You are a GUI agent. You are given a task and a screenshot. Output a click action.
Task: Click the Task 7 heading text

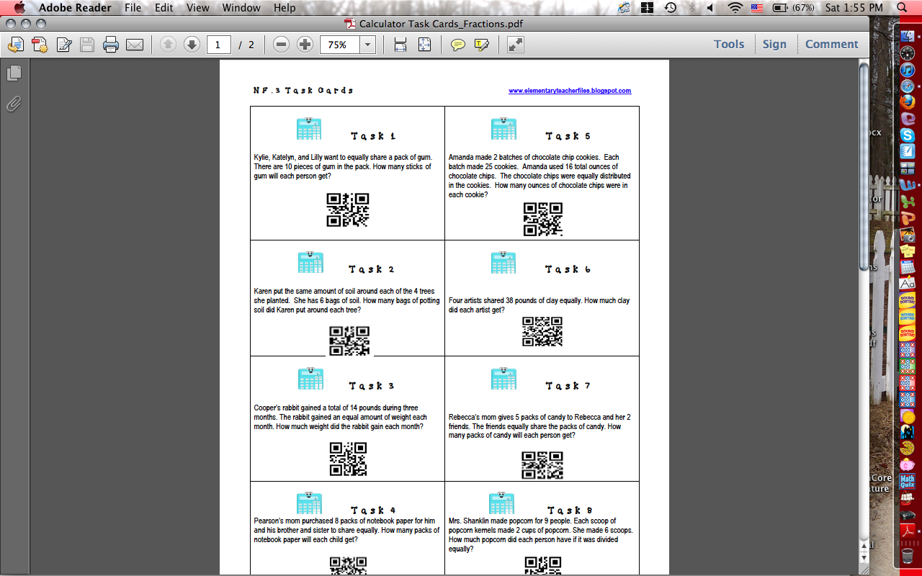click(x=568, y=386)
